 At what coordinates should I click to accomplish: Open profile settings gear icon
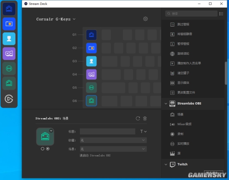pyautogui.click(x=145, y=19)
